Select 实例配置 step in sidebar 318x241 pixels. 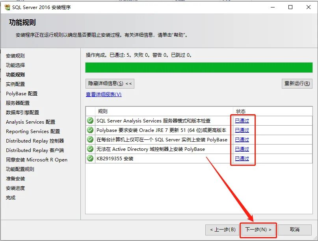pyautogui.click(x=15, y=84)
